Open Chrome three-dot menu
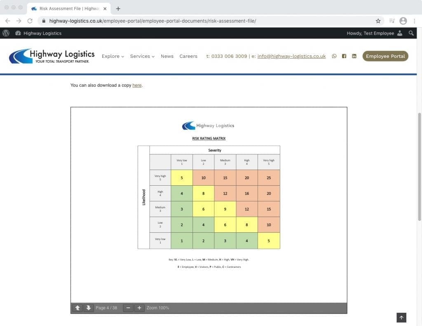 coord(414,21)
